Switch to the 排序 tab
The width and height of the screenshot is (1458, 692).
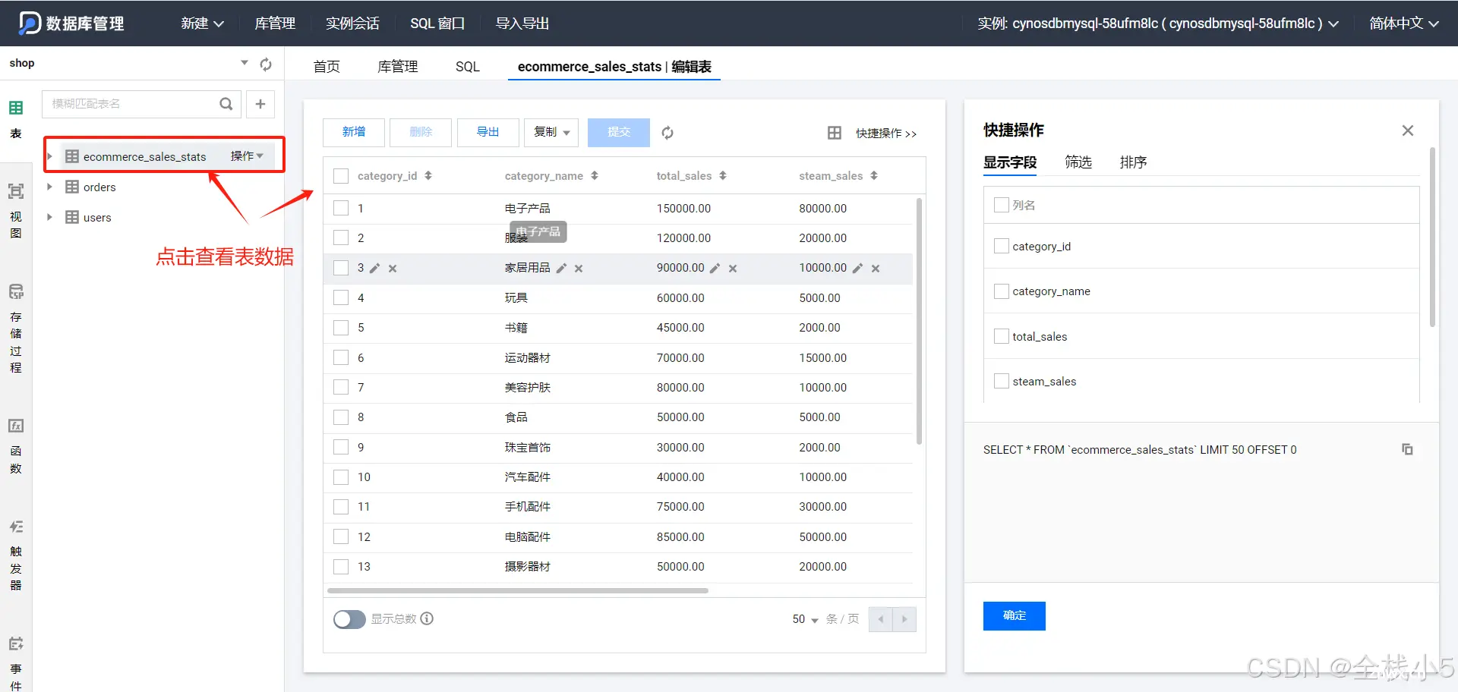pyautogui.click(x=1133, y=162)
